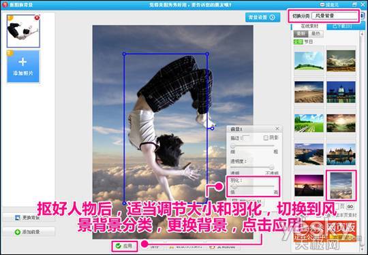
Task: Click the rotate handle beside the figure's foot
Action: 212,129
